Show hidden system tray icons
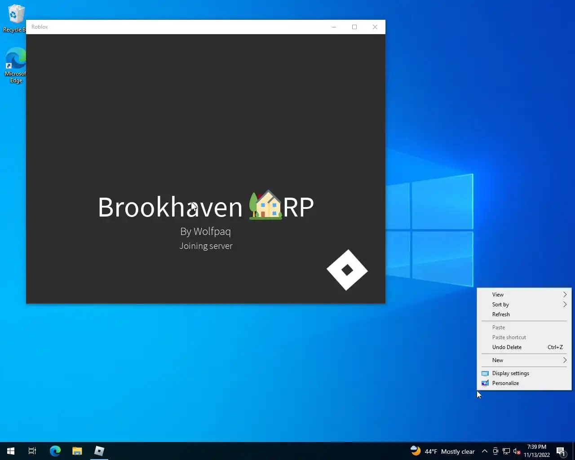 485,451
